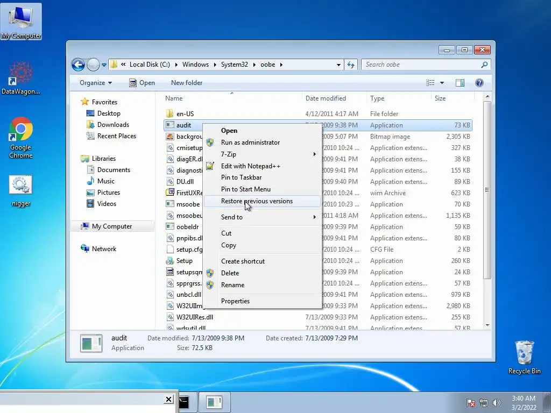
Task: Open the Music library
Action: [x=106, y=181]
